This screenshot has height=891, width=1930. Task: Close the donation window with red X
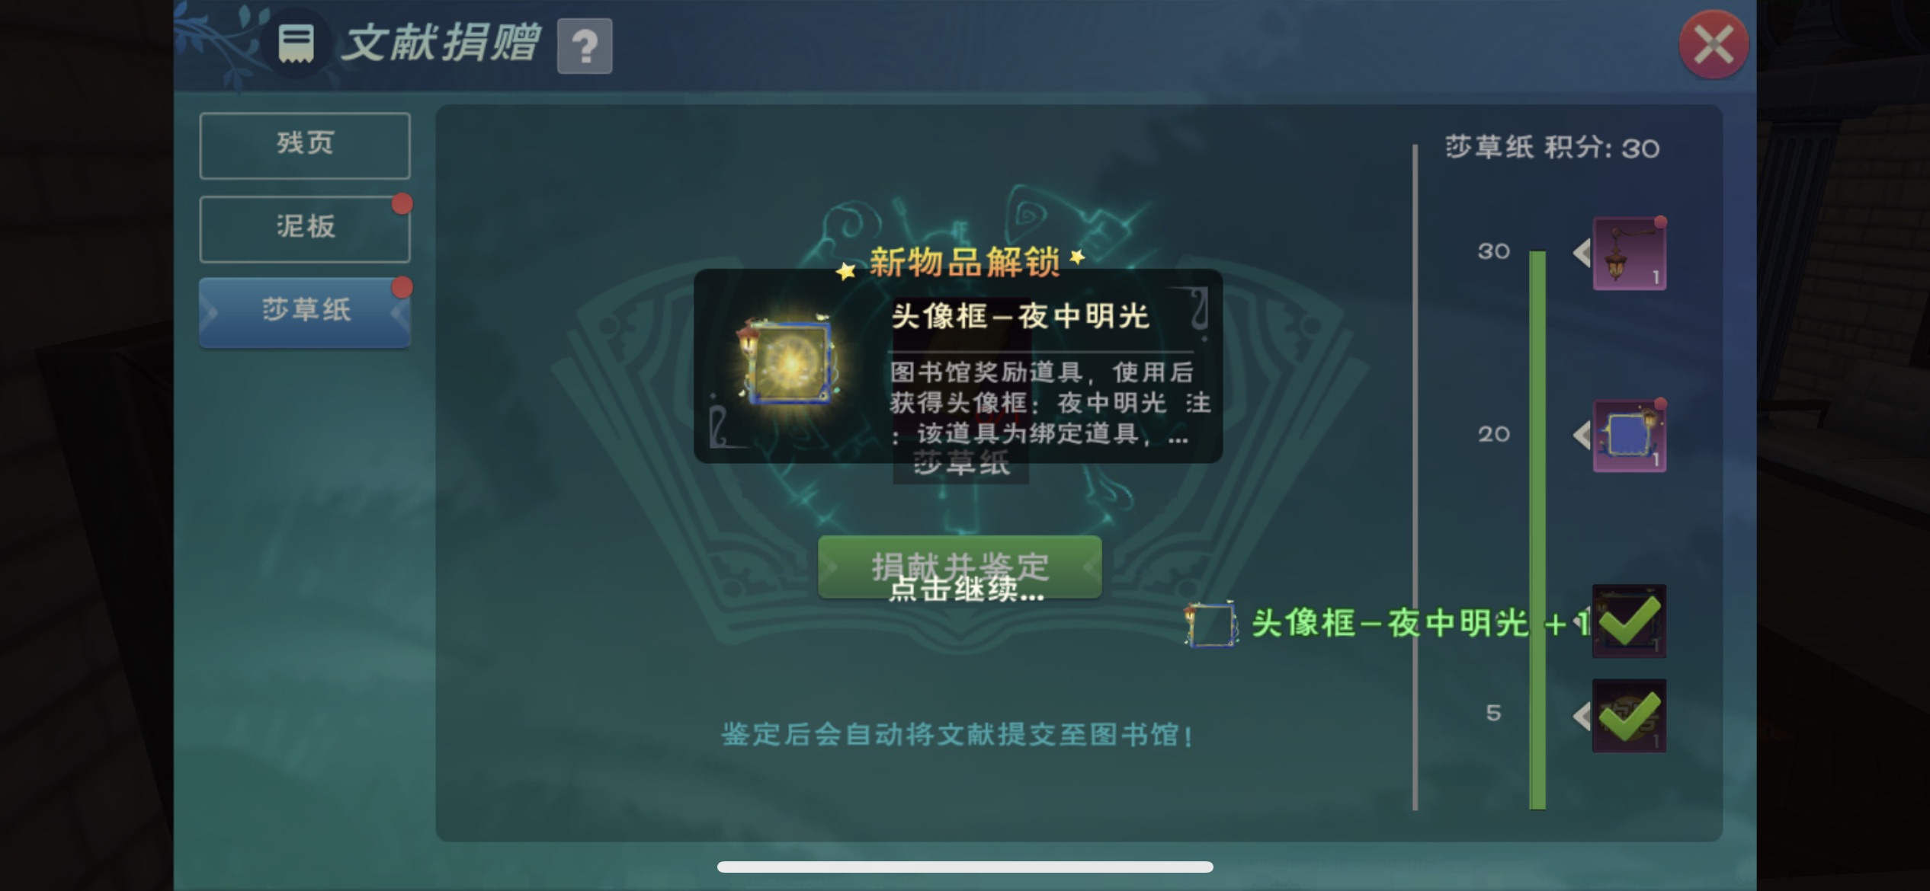(1714, 45)
